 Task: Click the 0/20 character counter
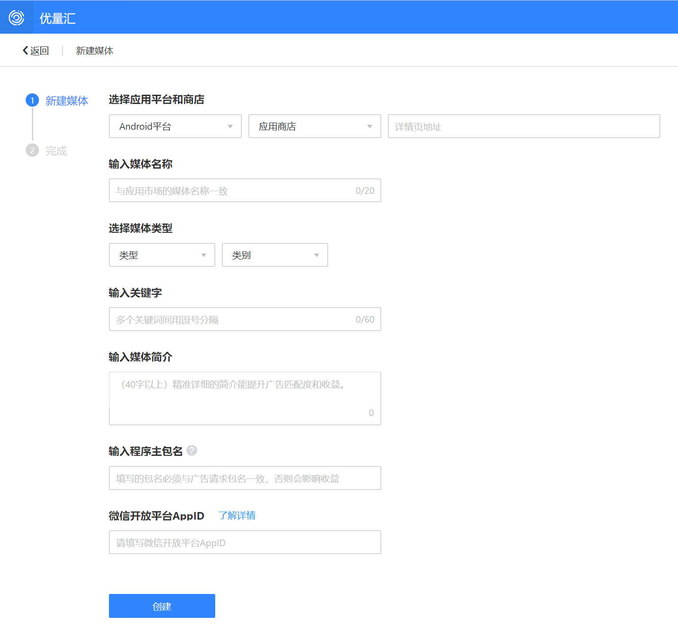tap(365, 191)
